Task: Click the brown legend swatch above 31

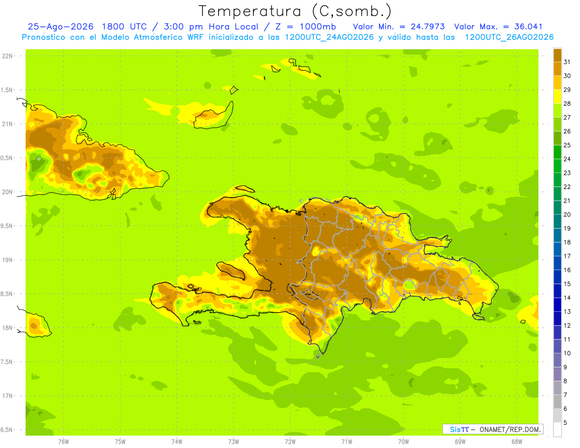Action: 557,55
